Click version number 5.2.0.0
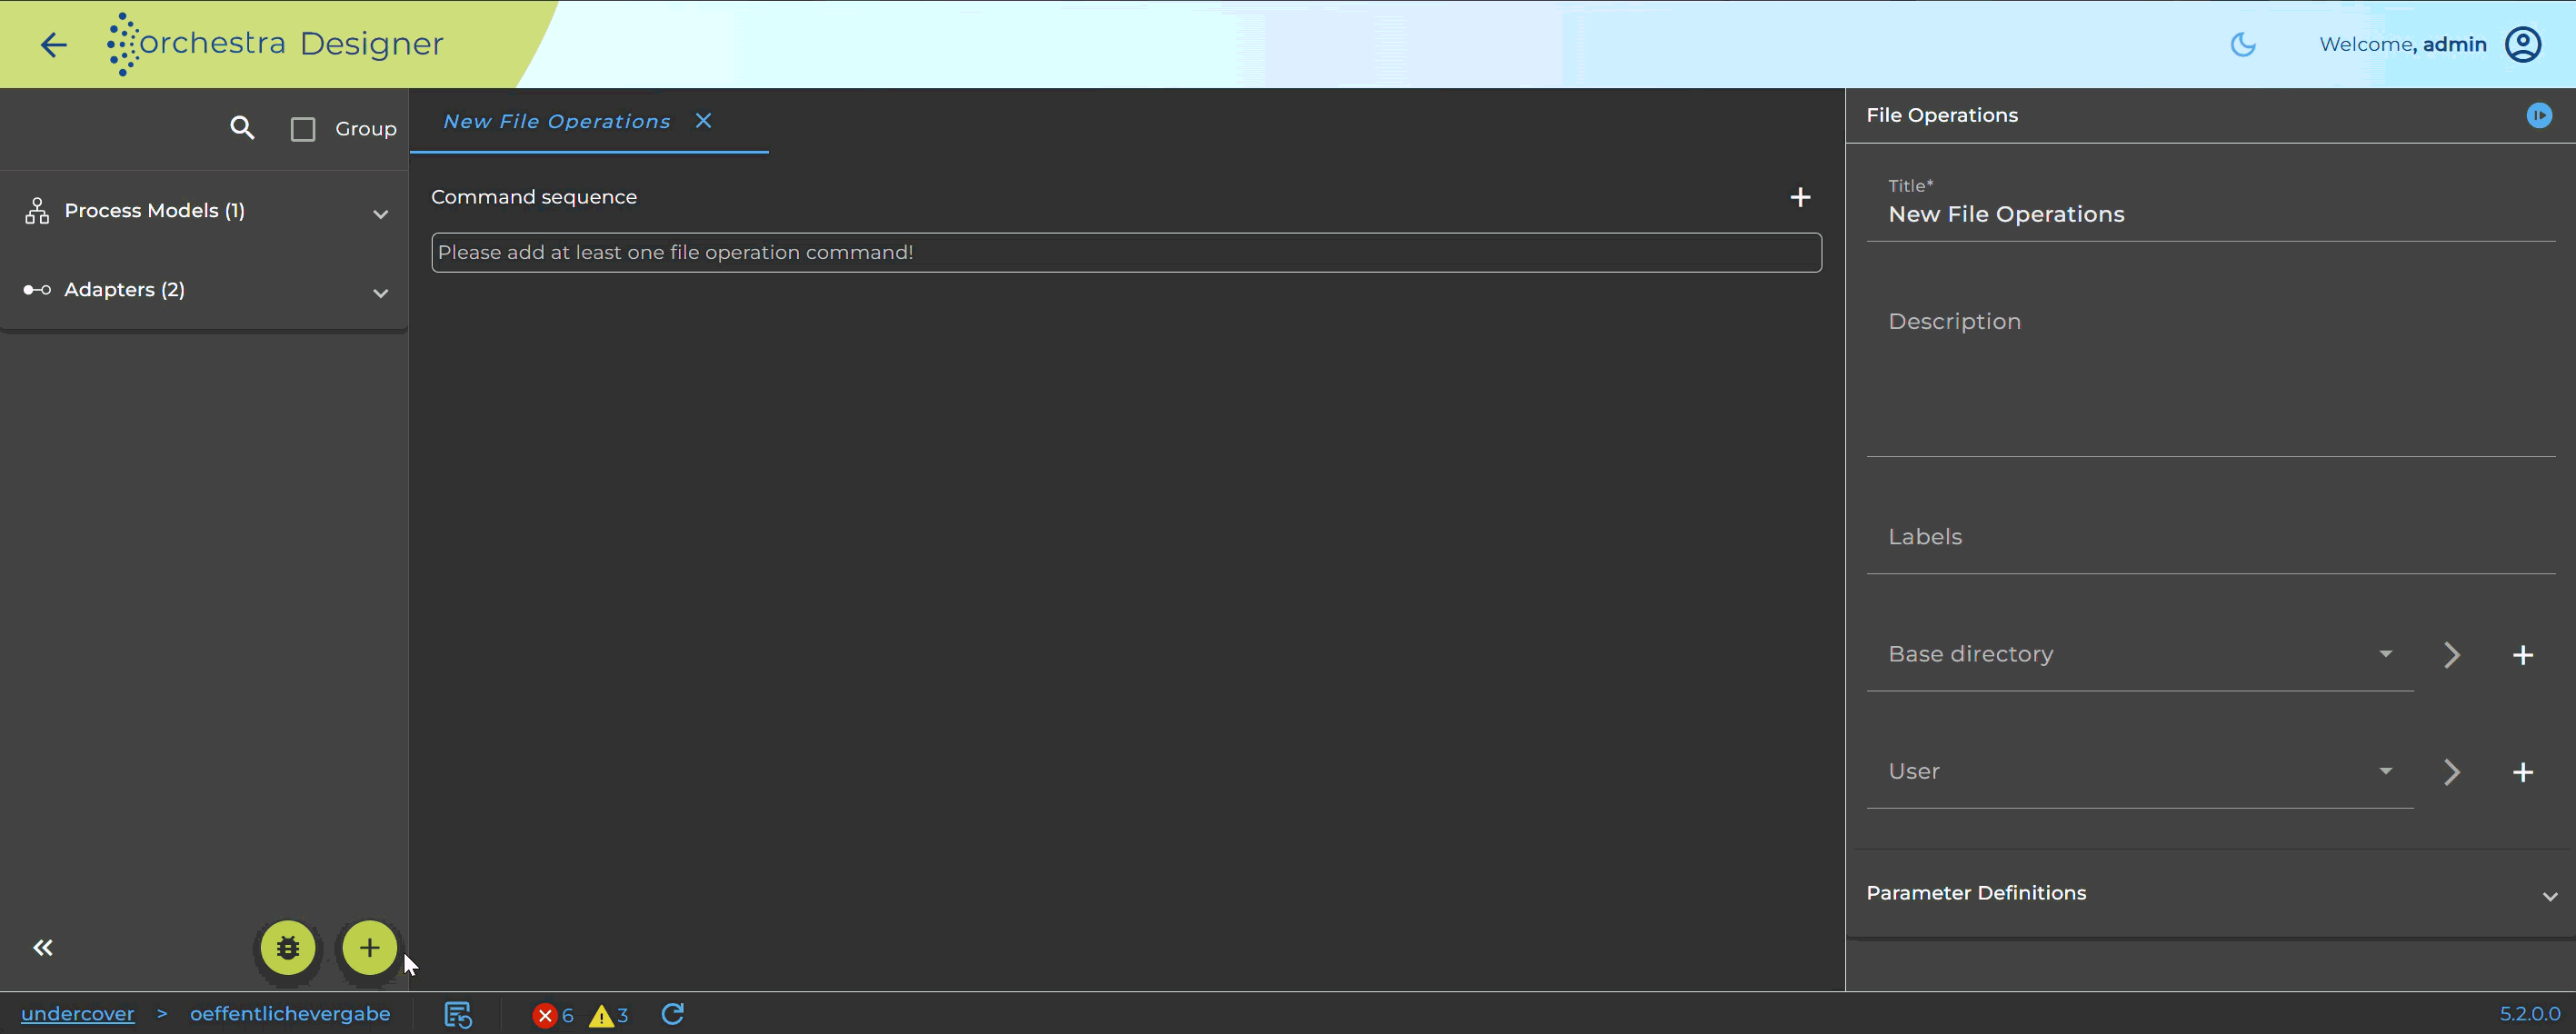 (x=2530, y=1013)
